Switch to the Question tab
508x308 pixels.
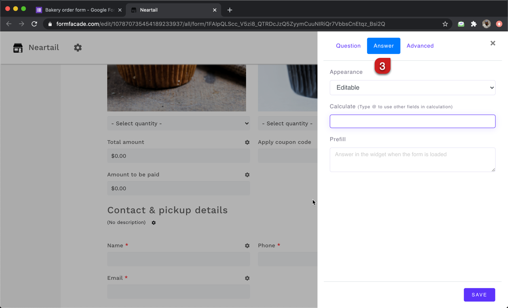pos(348,46)
